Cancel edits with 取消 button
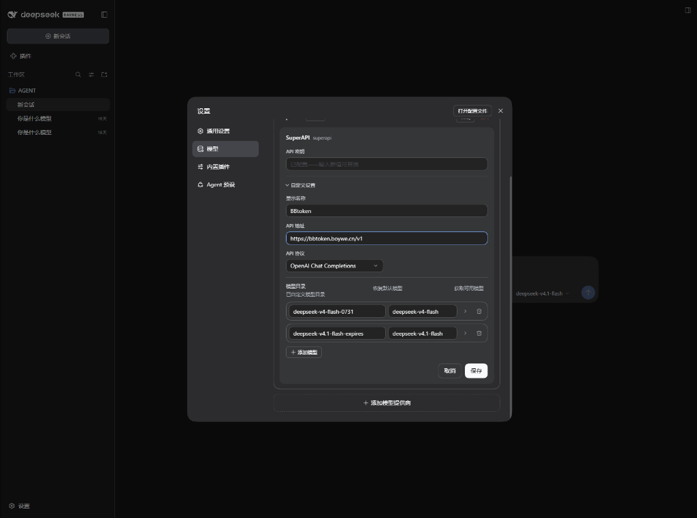697x518 pixels. point(450,371)
